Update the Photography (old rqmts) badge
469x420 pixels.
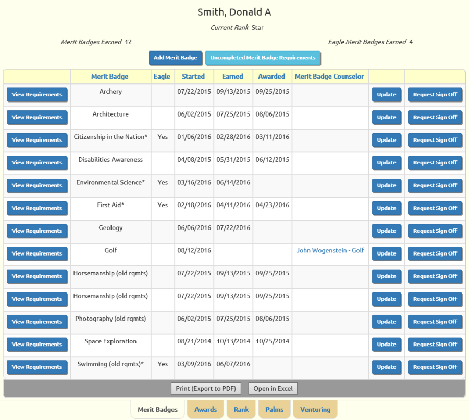387,322
